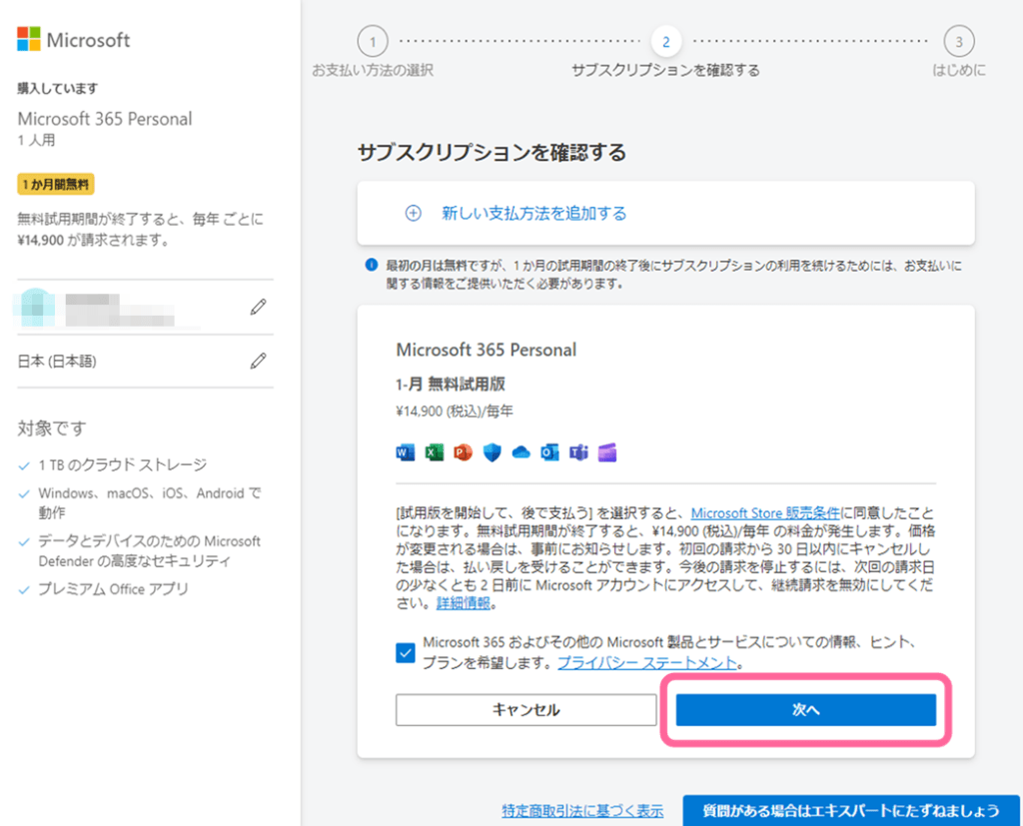
Task: Click the ¥14,900 (税込)/毎年 price text
Action: [x=455, y=412]
